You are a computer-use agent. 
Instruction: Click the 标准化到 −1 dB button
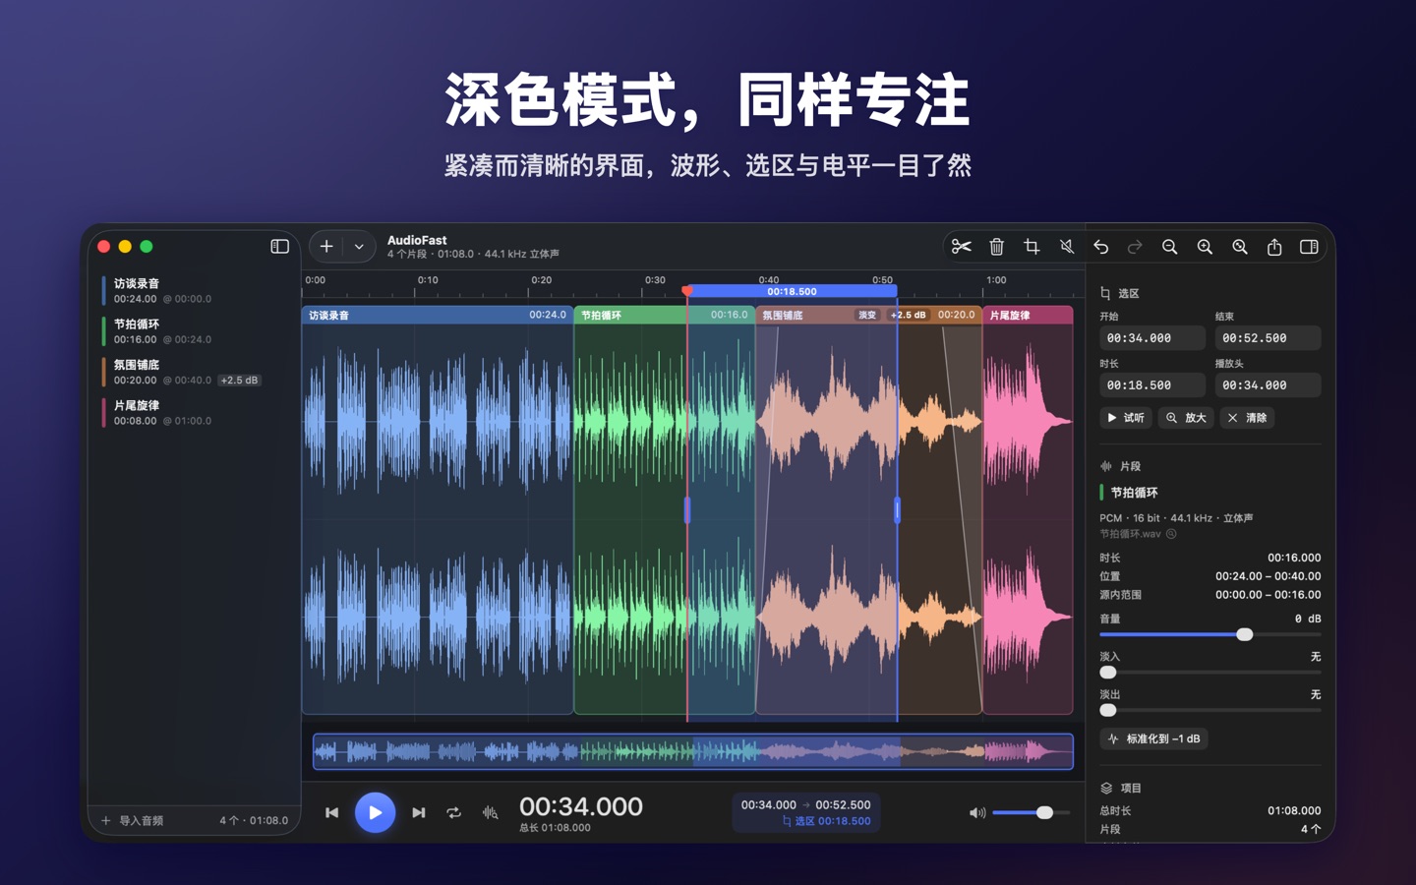click(1153, 738)
